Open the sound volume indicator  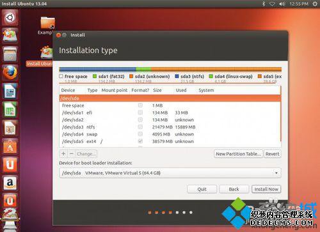tap(282, 4)
